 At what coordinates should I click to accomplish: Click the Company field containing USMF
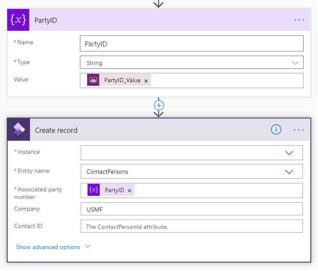(191, 209)
